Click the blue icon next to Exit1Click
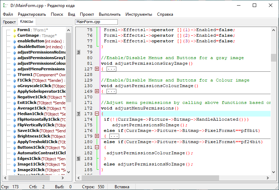The height and width of the screenshot is (190, 279). 15,103
